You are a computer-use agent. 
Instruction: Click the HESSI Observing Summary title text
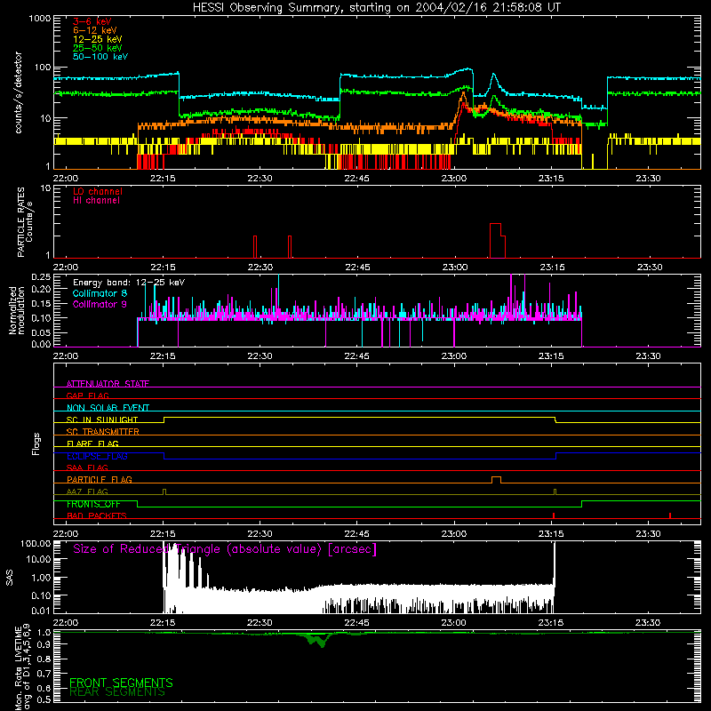376,8
